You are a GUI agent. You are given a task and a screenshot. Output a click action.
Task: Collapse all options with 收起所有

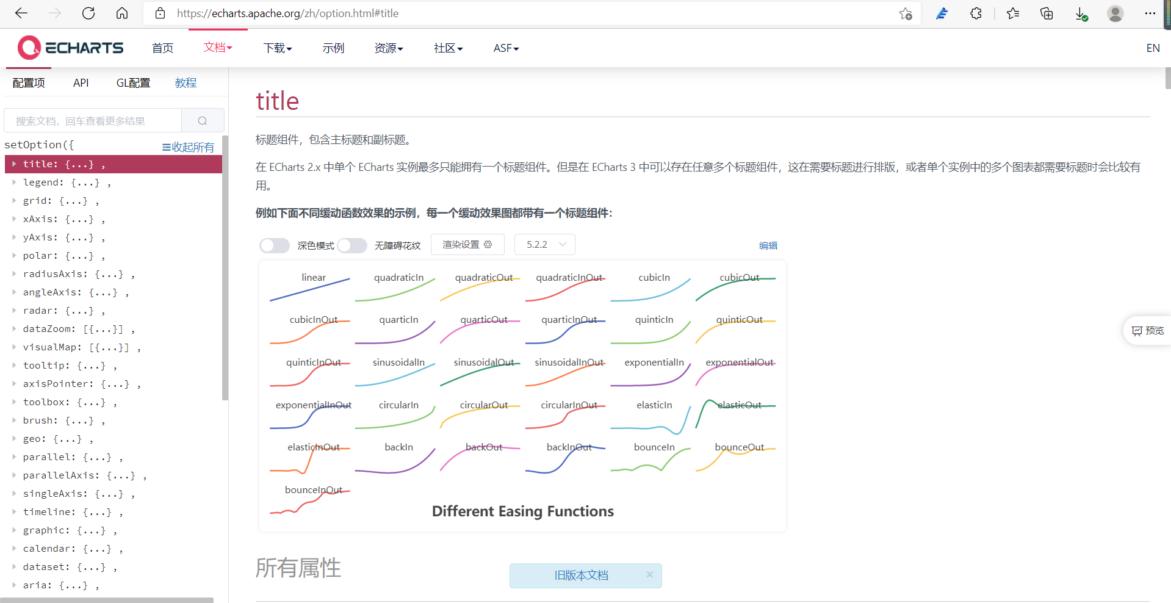click(x=188, y=146)
